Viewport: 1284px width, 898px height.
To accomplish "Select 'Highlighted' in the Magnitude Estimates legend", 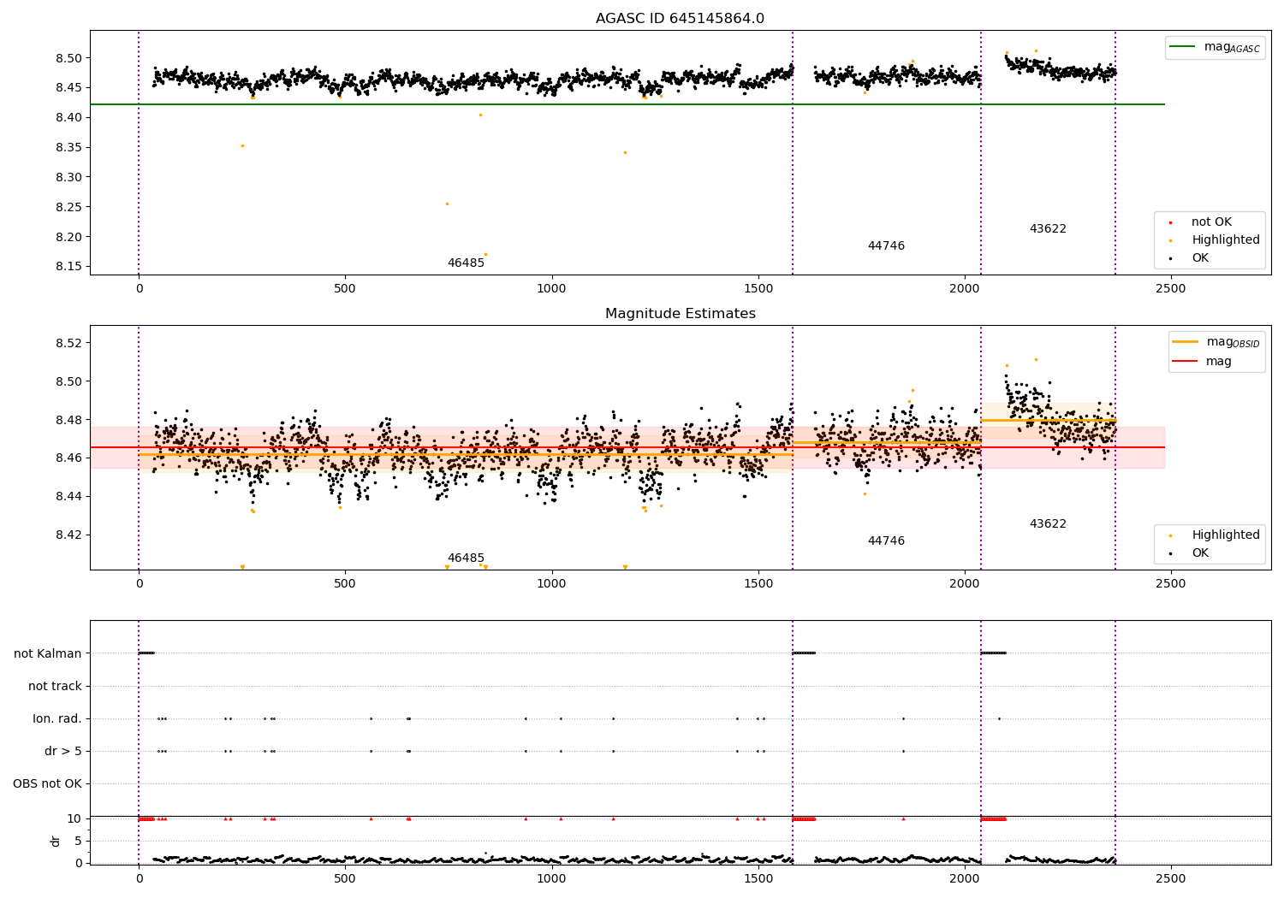I will point(1226,535).
